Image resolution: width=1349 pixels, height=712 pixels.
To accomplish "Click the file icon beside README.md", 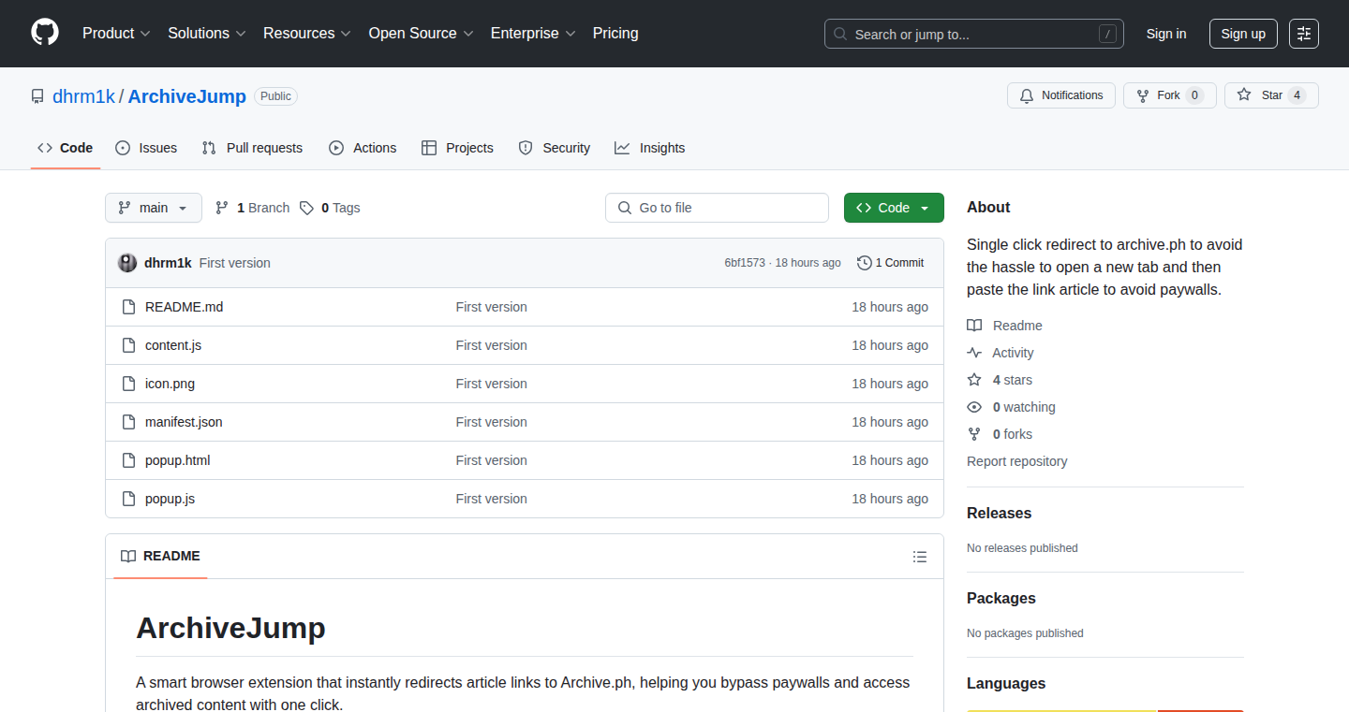I will click(129, 307).
